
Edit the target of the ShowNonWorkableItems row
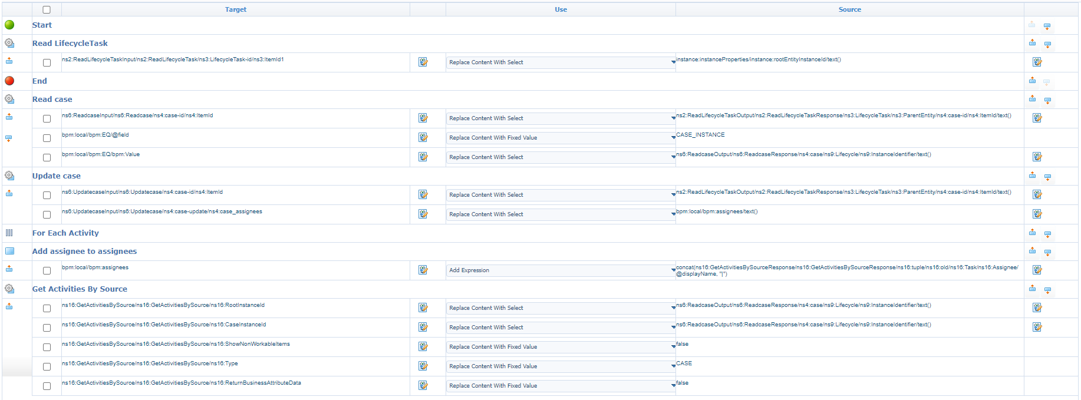(423, 346)
